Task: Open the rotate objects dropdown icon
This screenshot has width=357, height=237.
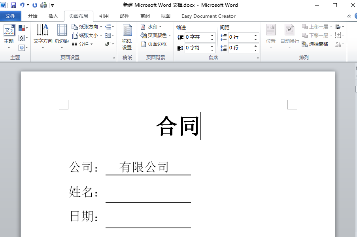Action: (340, 44)
